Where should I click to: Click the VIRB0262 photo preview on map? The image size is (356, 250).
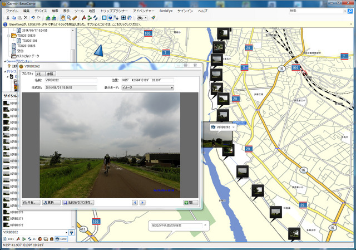point(217,139)
